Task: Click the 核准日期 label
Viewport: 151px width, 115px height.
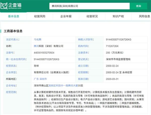Action: pos(83,79)
